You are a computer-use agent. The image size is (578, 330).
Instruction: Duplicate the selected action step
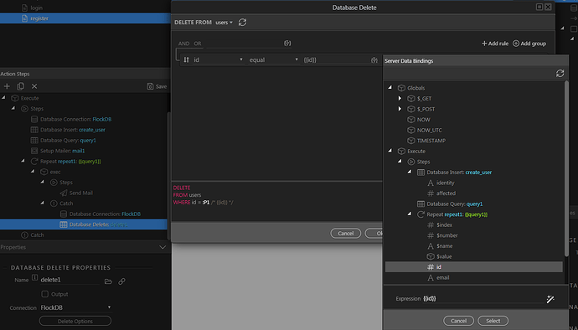21,86
